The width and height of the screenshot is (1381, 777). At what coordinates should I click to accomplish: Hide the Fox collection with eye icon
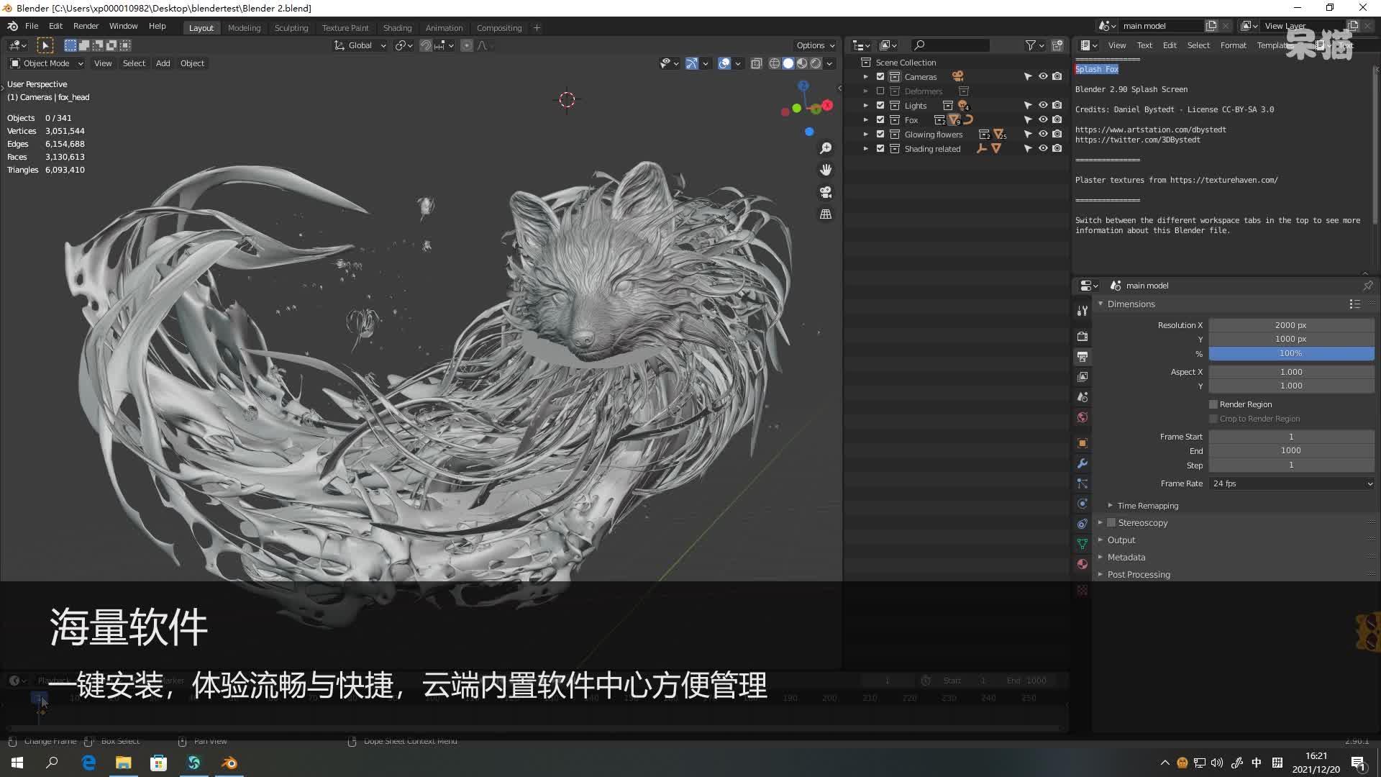point(1042,119)
